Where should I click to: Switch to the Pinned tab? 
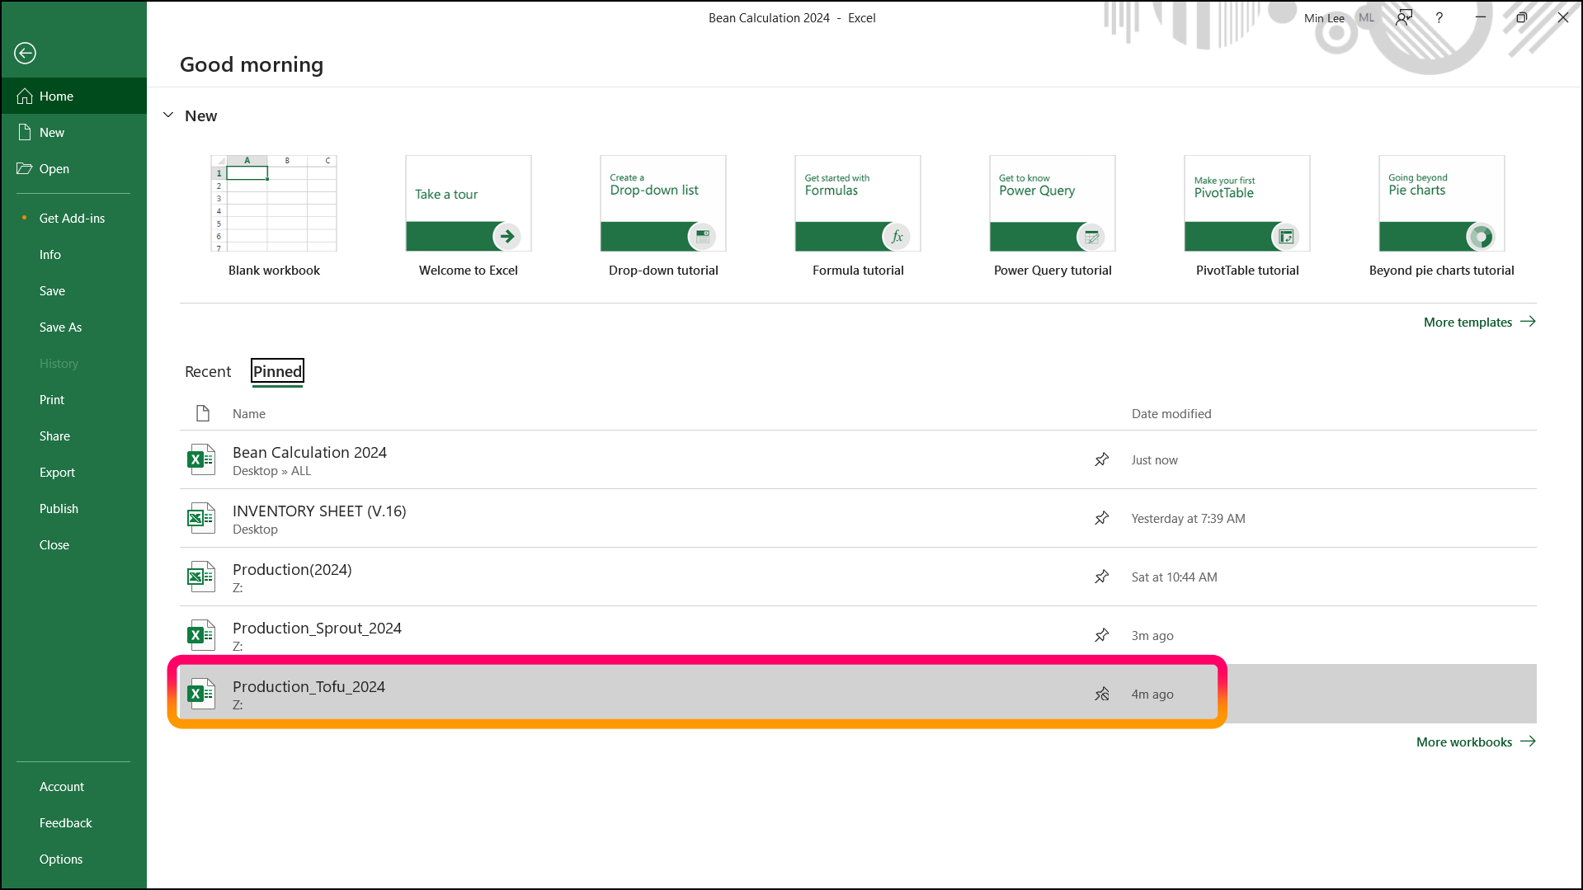277,371
